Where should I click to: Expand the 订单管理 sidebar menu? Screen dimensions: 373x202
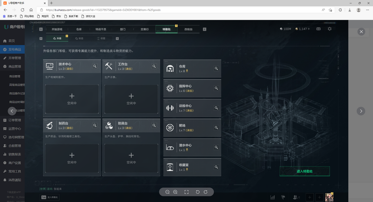click(x=15, y=120)
